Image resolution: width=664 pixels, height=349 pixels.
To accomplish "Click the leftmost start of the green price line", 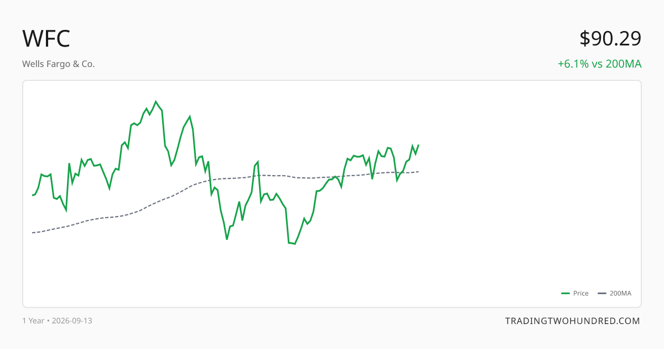I will (x=33, y=195).
